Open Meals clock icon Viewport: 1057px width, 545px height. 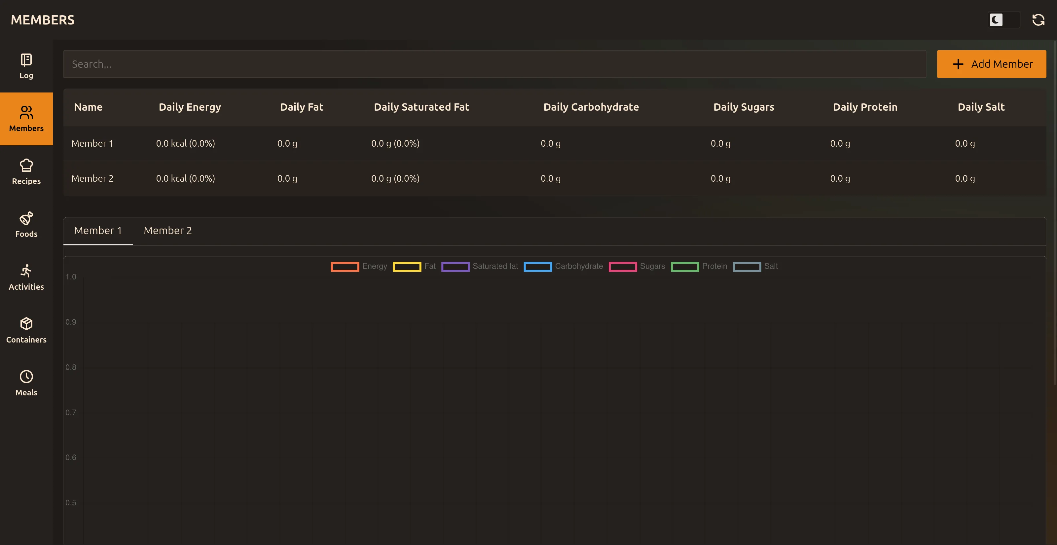26,377
